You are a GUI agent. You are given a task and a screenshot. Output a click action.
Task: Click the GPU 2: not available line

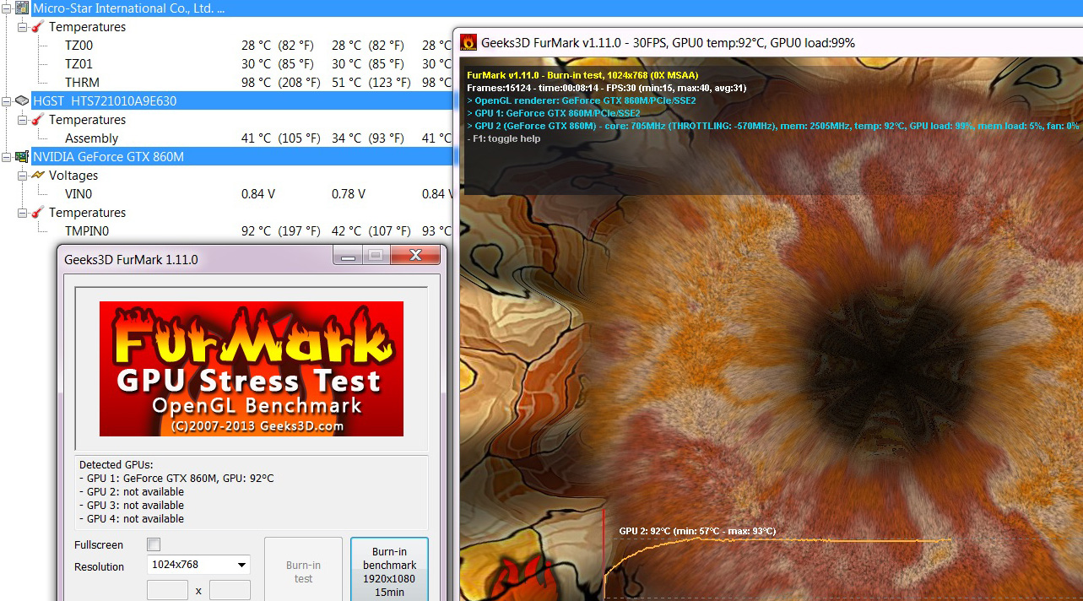(132, 492)
